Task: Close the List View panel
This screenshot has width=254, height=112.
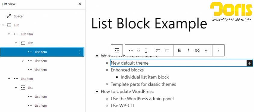Action: click(80, 4)
